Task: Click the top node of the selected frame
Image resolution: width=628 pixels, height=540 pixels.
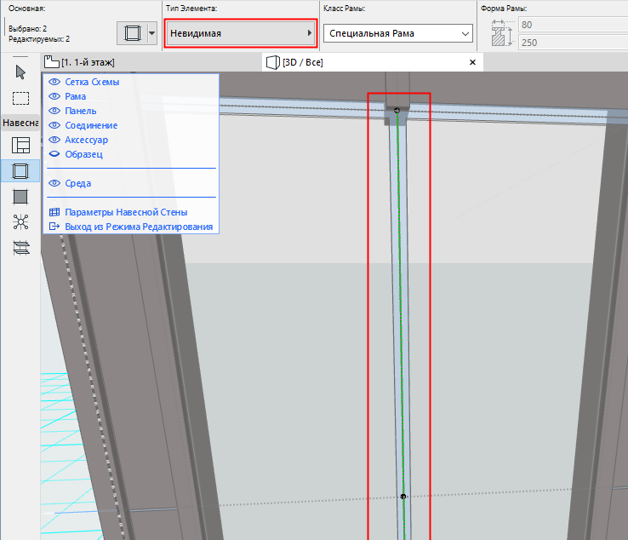Action: click(x=397, y=110)
